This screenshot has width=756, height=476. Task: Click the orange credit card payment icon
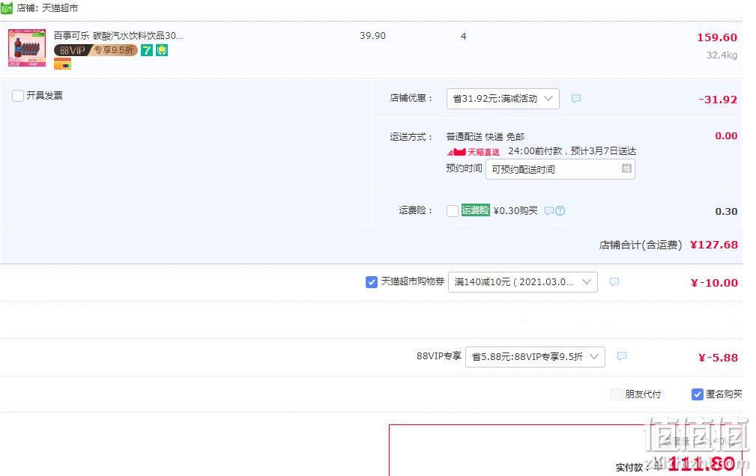(x=62, y=64)
